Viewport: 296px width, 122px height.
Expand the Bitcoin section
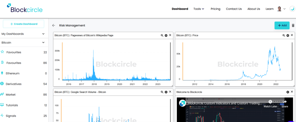click(x=23, y=43)
